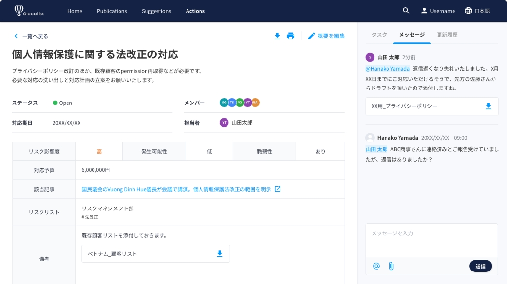Click the green Open status indicator
The width and height of the screenshot is (507, 284).
coord(55,103)
